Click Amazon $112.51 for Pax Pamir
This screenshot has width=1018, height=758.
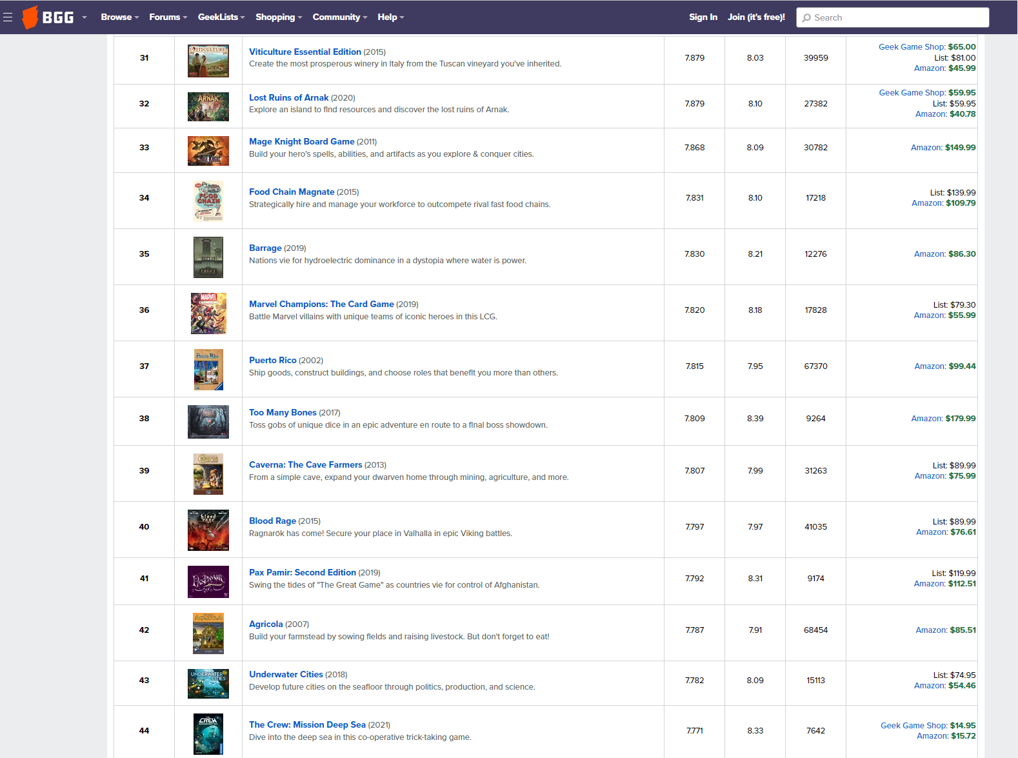point(945,583)
